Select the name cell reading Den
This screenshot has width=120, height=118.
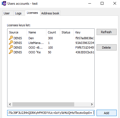[31, 38]
